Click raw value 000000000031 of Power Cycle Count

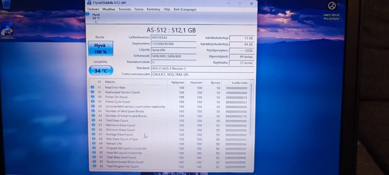pyautogui.click(x=236, y=102)
